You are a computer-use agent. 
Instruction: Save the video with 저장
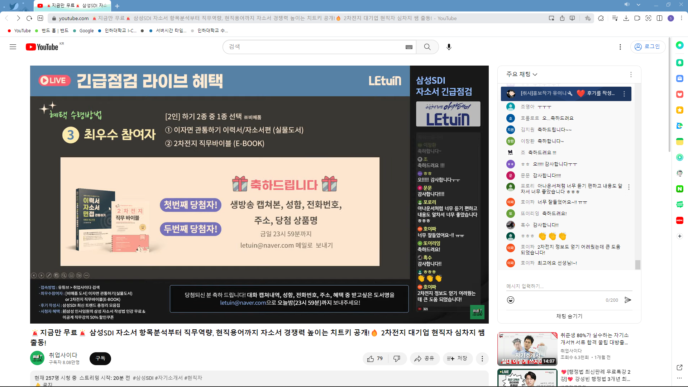(x=457, y=359)
